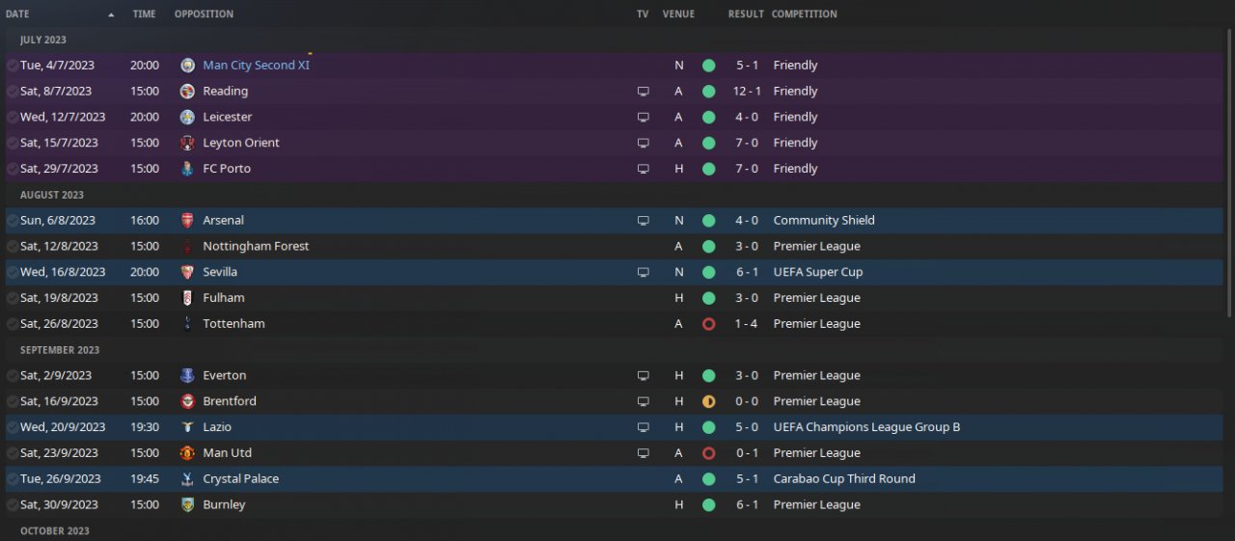Screen dimensions: 1235x541
Task: Open the Man City Second XI link
Action: (256, 66)
